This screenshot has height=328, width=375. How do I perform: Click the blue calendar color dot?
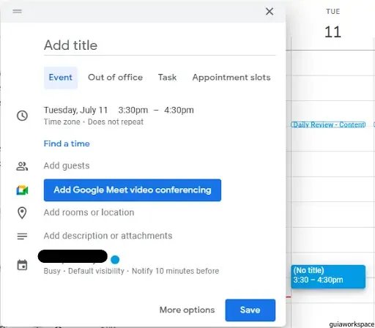(115, 260)
